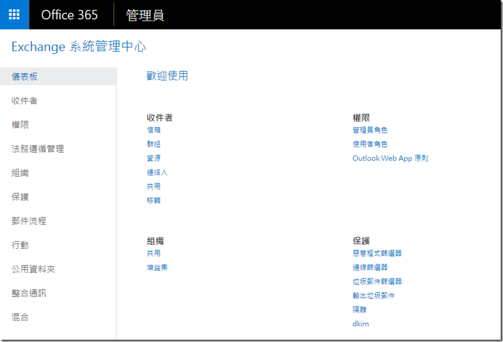
Task: Open 公用資料夾 from the sidebar
Action: tap(33, 269)
